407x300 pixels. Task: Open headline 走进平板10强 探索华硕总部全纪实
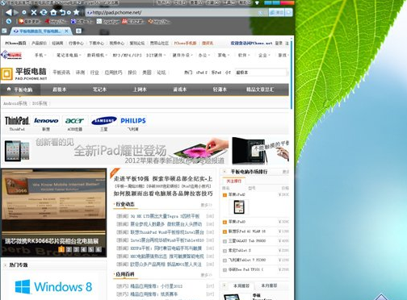click(x=163, y=179)
